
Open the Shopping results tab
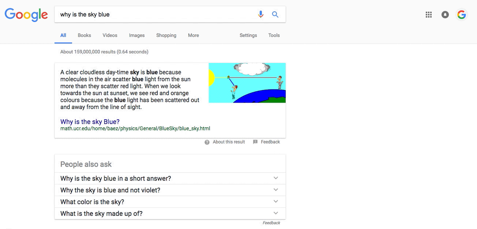point(166,35)
